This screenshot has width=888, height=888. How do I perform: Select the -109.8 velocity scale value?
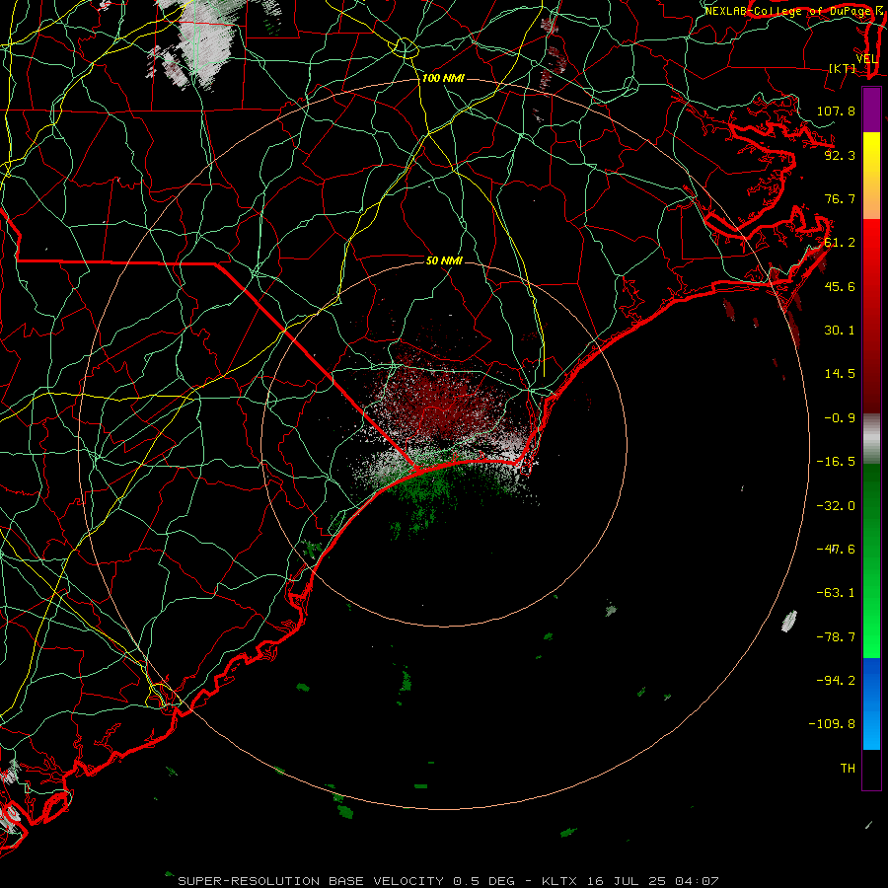point(832,724)
